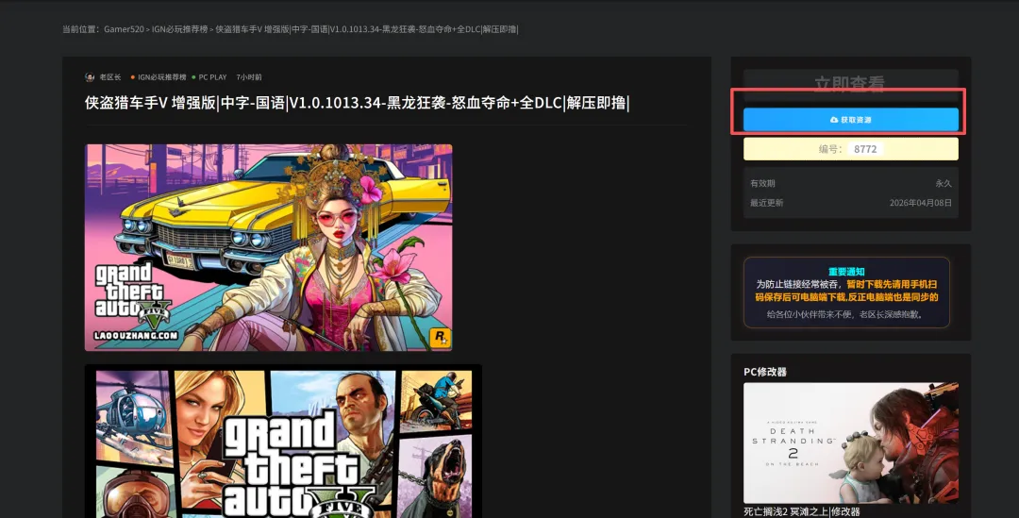Click the last breadcrumb item 侠盗猎车手V 增强版
Screen dimensions: 1019x518
[x=366, y=29]
